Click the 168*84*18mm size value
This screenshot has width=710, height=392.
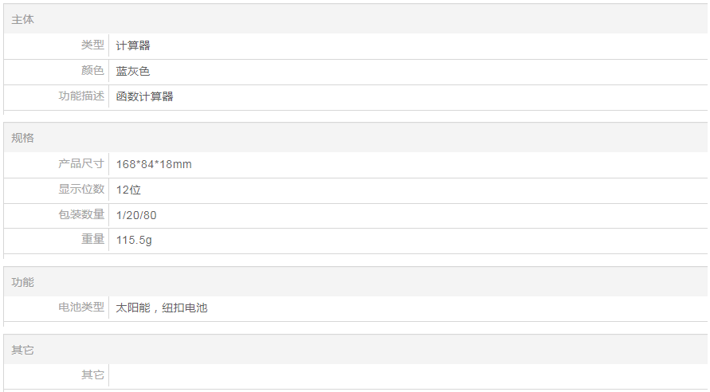coord(154,164)
